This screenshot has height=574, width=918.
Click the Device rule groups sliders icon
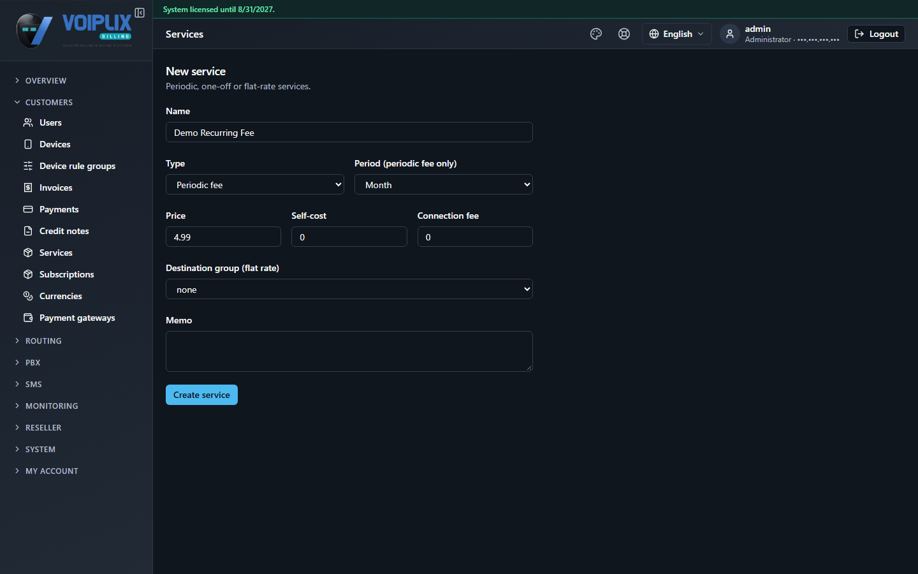pyautogui.click(x=28, y=166)
